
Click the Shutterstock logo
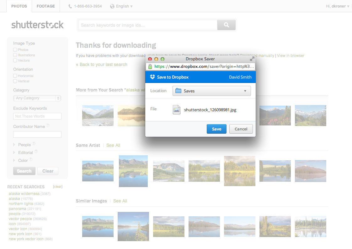point(37,24)
